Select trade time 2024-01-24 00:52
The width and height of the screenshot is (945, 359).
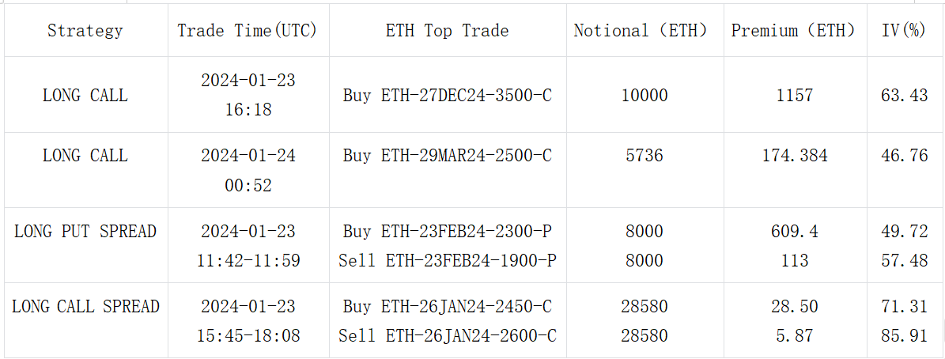(x=248, y=170)
